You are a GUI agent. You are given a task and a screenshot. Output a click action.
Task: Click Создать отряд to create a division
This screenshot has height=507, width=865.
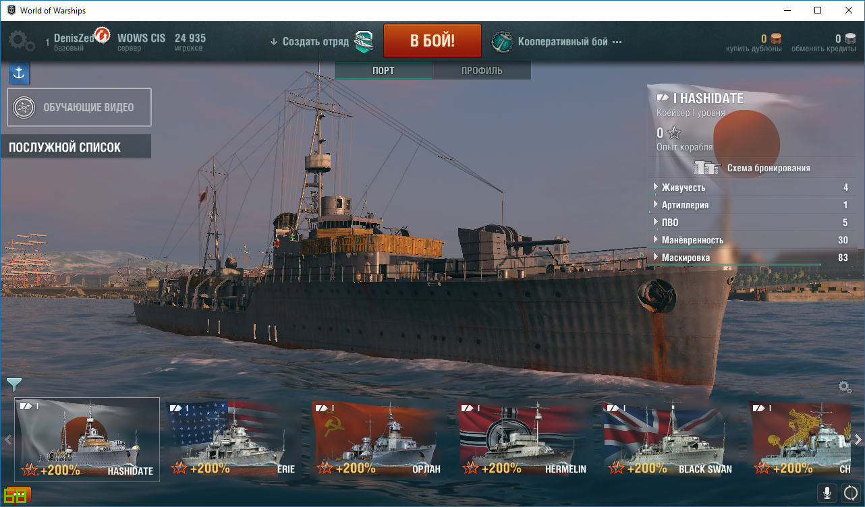[x=316, y=42]
